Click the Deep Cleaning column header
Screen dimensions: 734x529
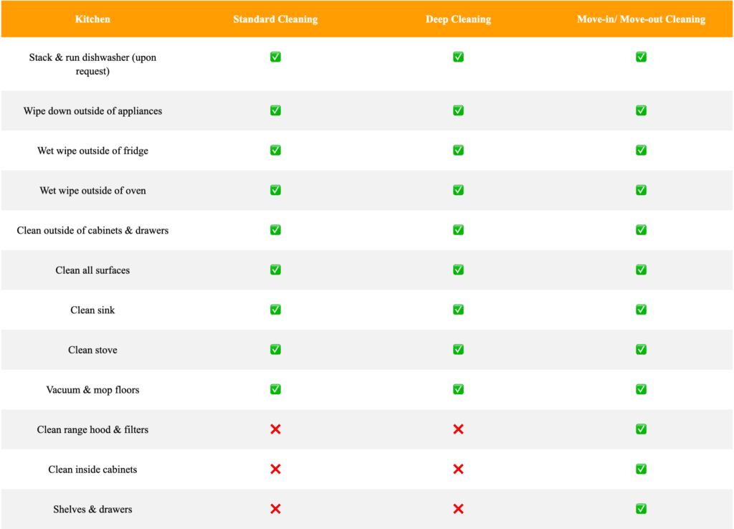[x=458, y=19]
